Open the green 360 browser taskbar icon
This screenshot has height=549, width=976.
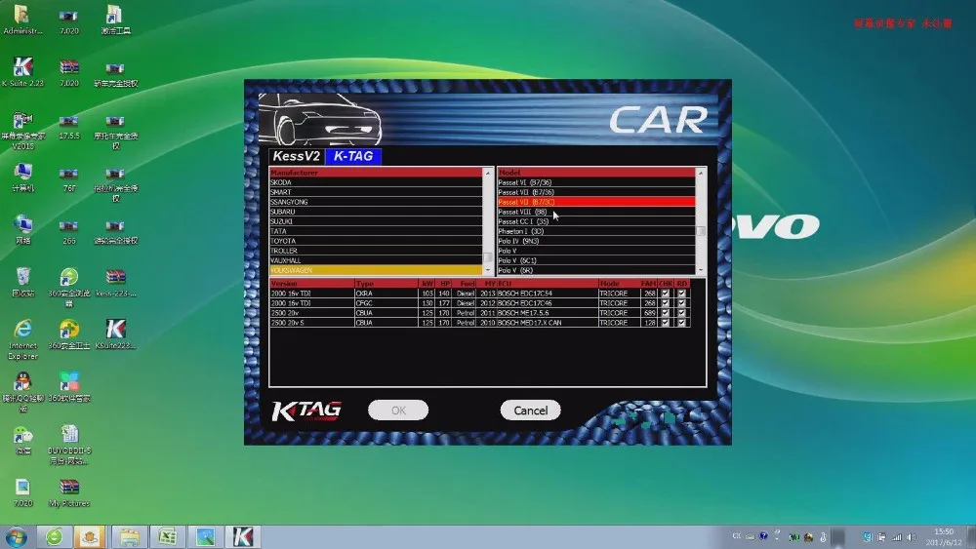click(x=54, y=536)
